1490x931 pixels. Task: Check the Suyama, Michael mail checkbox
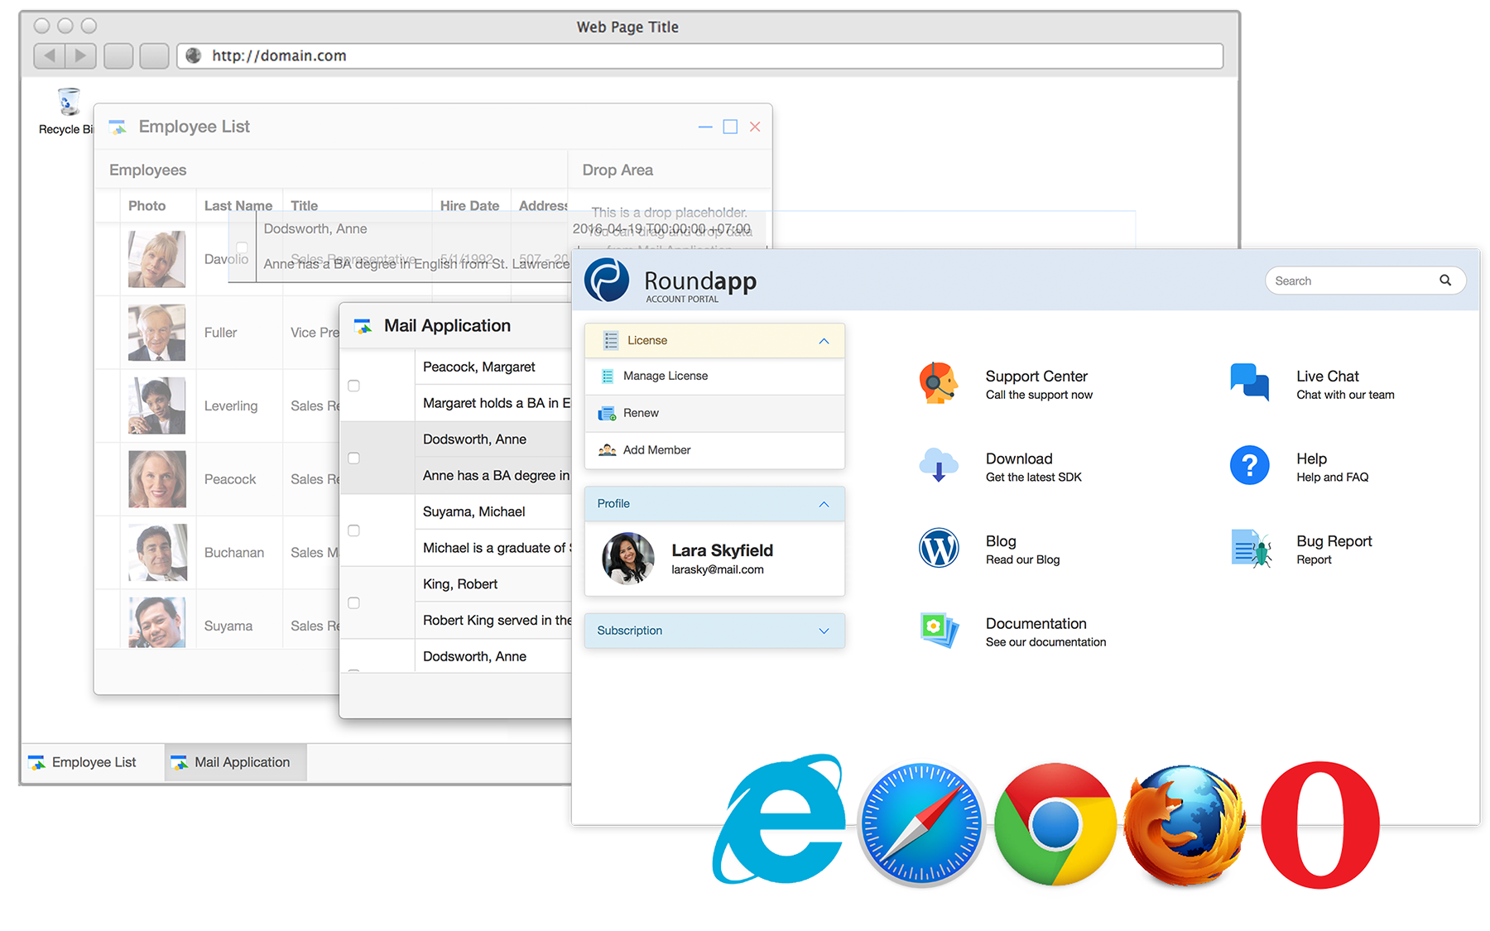coord(353,530)
